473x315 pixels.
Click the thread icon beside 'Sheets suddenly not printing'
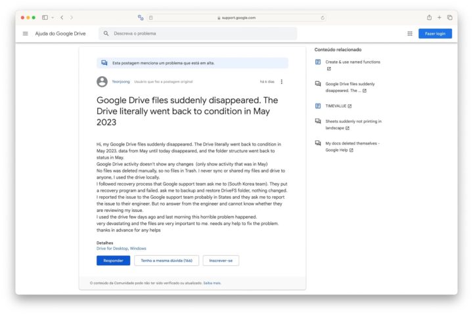[x=318, y=121]
